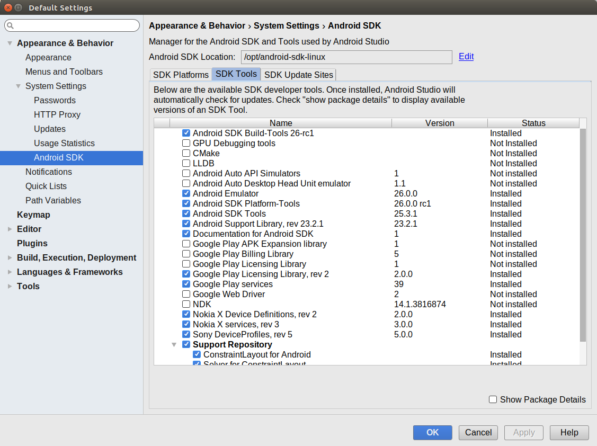Viewport: 597px width, 446px height.
Task: Open the Plugins settings page
Action: tap(32, 243)
